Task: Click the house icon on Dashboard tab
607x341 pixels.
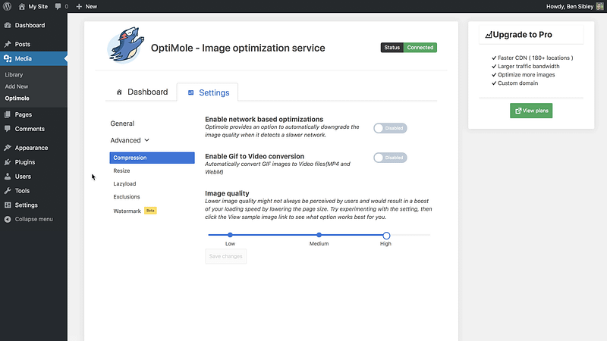Action: [x=119, y=92]
